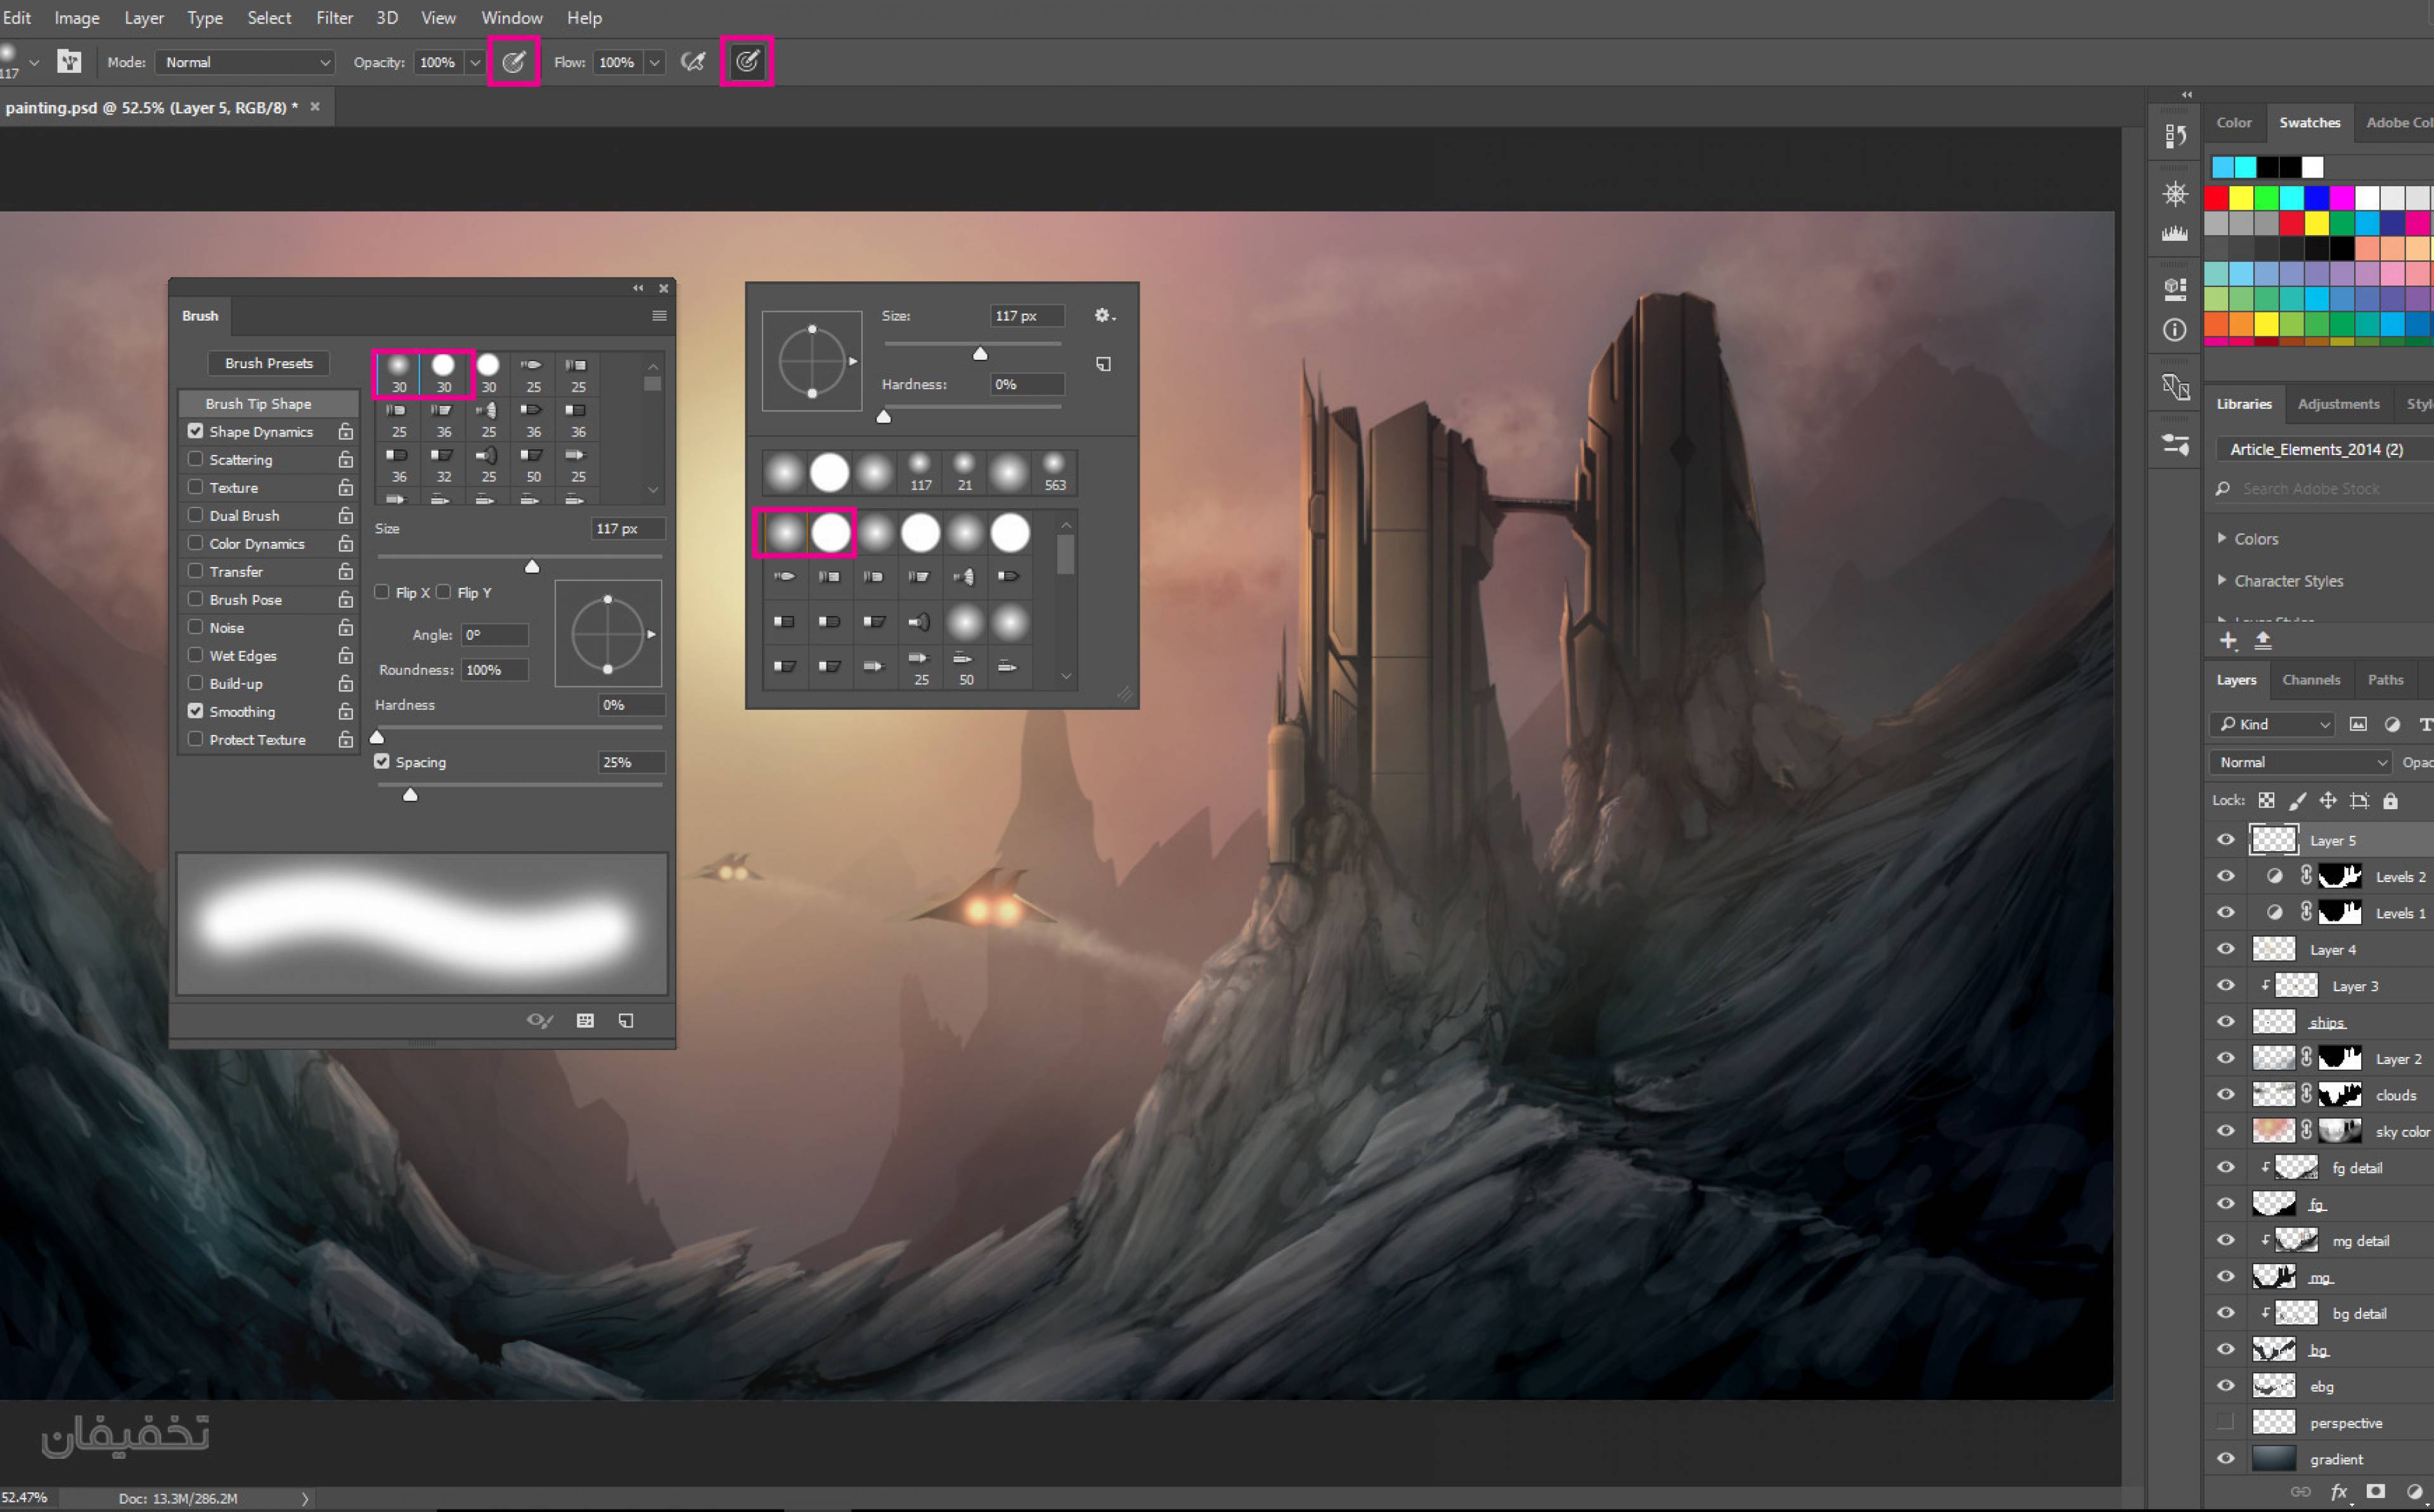2434x1512 pixels.
Task: Open the status bar info arrow
Action: pyautogui.click(x=305, y=1498)
